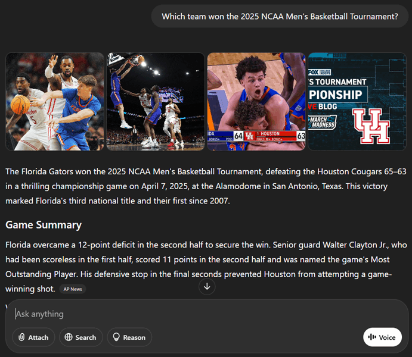This screenshot has width=412, height=357.
Task: Focus the Ask anything input field
Action: [206, 314]
